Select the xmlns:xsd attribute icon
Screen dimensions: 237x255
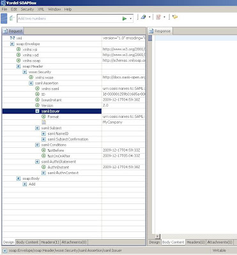19,55
